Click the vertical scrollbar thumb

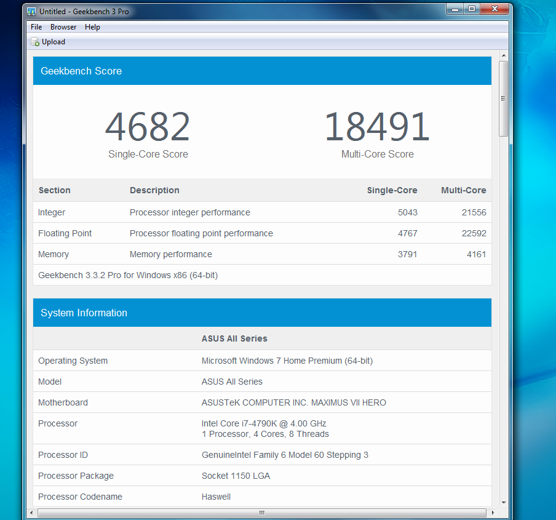503,98
